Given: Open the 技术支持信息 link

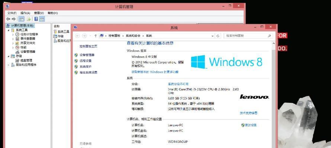Looking at the screenshot, I should click(249, 113).
